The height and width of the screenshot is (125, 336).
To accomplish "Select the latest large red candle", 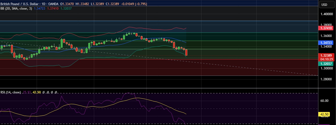I will tap(186, 52).
